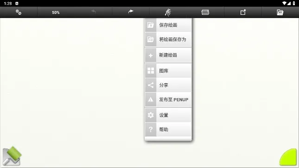Open the green color swatch corner

pos(288,157)
